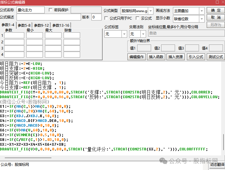
Task: Open the 交易法则 dropdown
Action: [143, 34]
